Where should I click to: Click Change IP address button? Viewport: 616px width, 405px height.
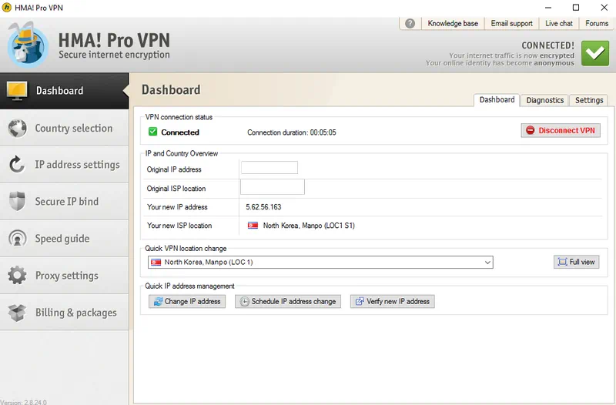(187, 301)
